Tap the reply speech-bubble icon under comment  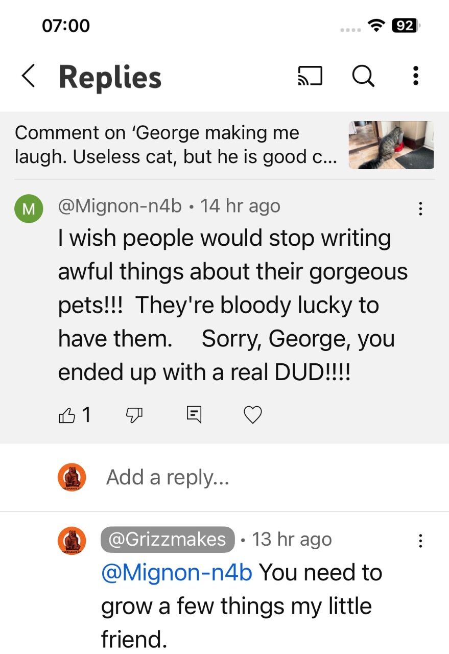(194, 414)
